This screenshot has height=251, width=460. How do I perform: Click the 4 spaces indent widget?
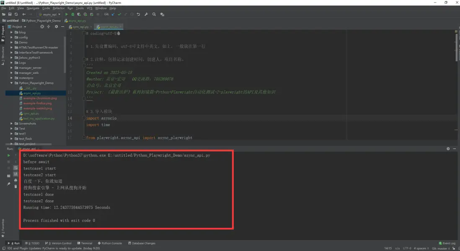pos(421,248)
